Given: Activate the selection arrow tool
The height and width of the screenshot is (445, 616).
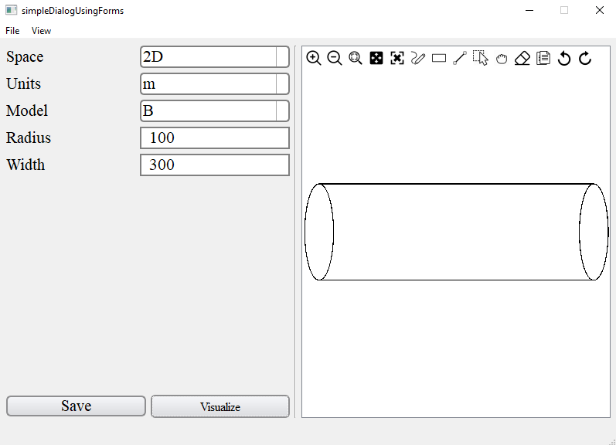Looking at the screenshot, I should click(481, 58).
